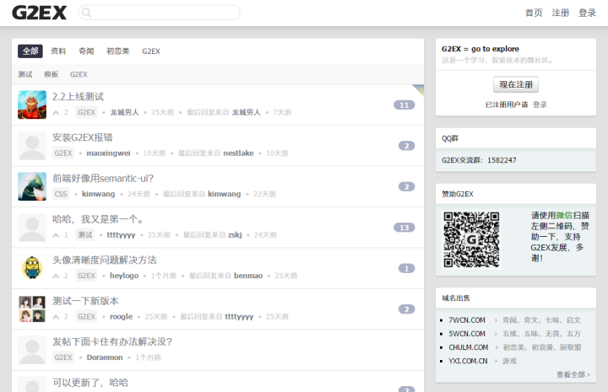Viewport: 608px width, 392px height.
Task: Open last replier benmao profile
Action: 248,276
